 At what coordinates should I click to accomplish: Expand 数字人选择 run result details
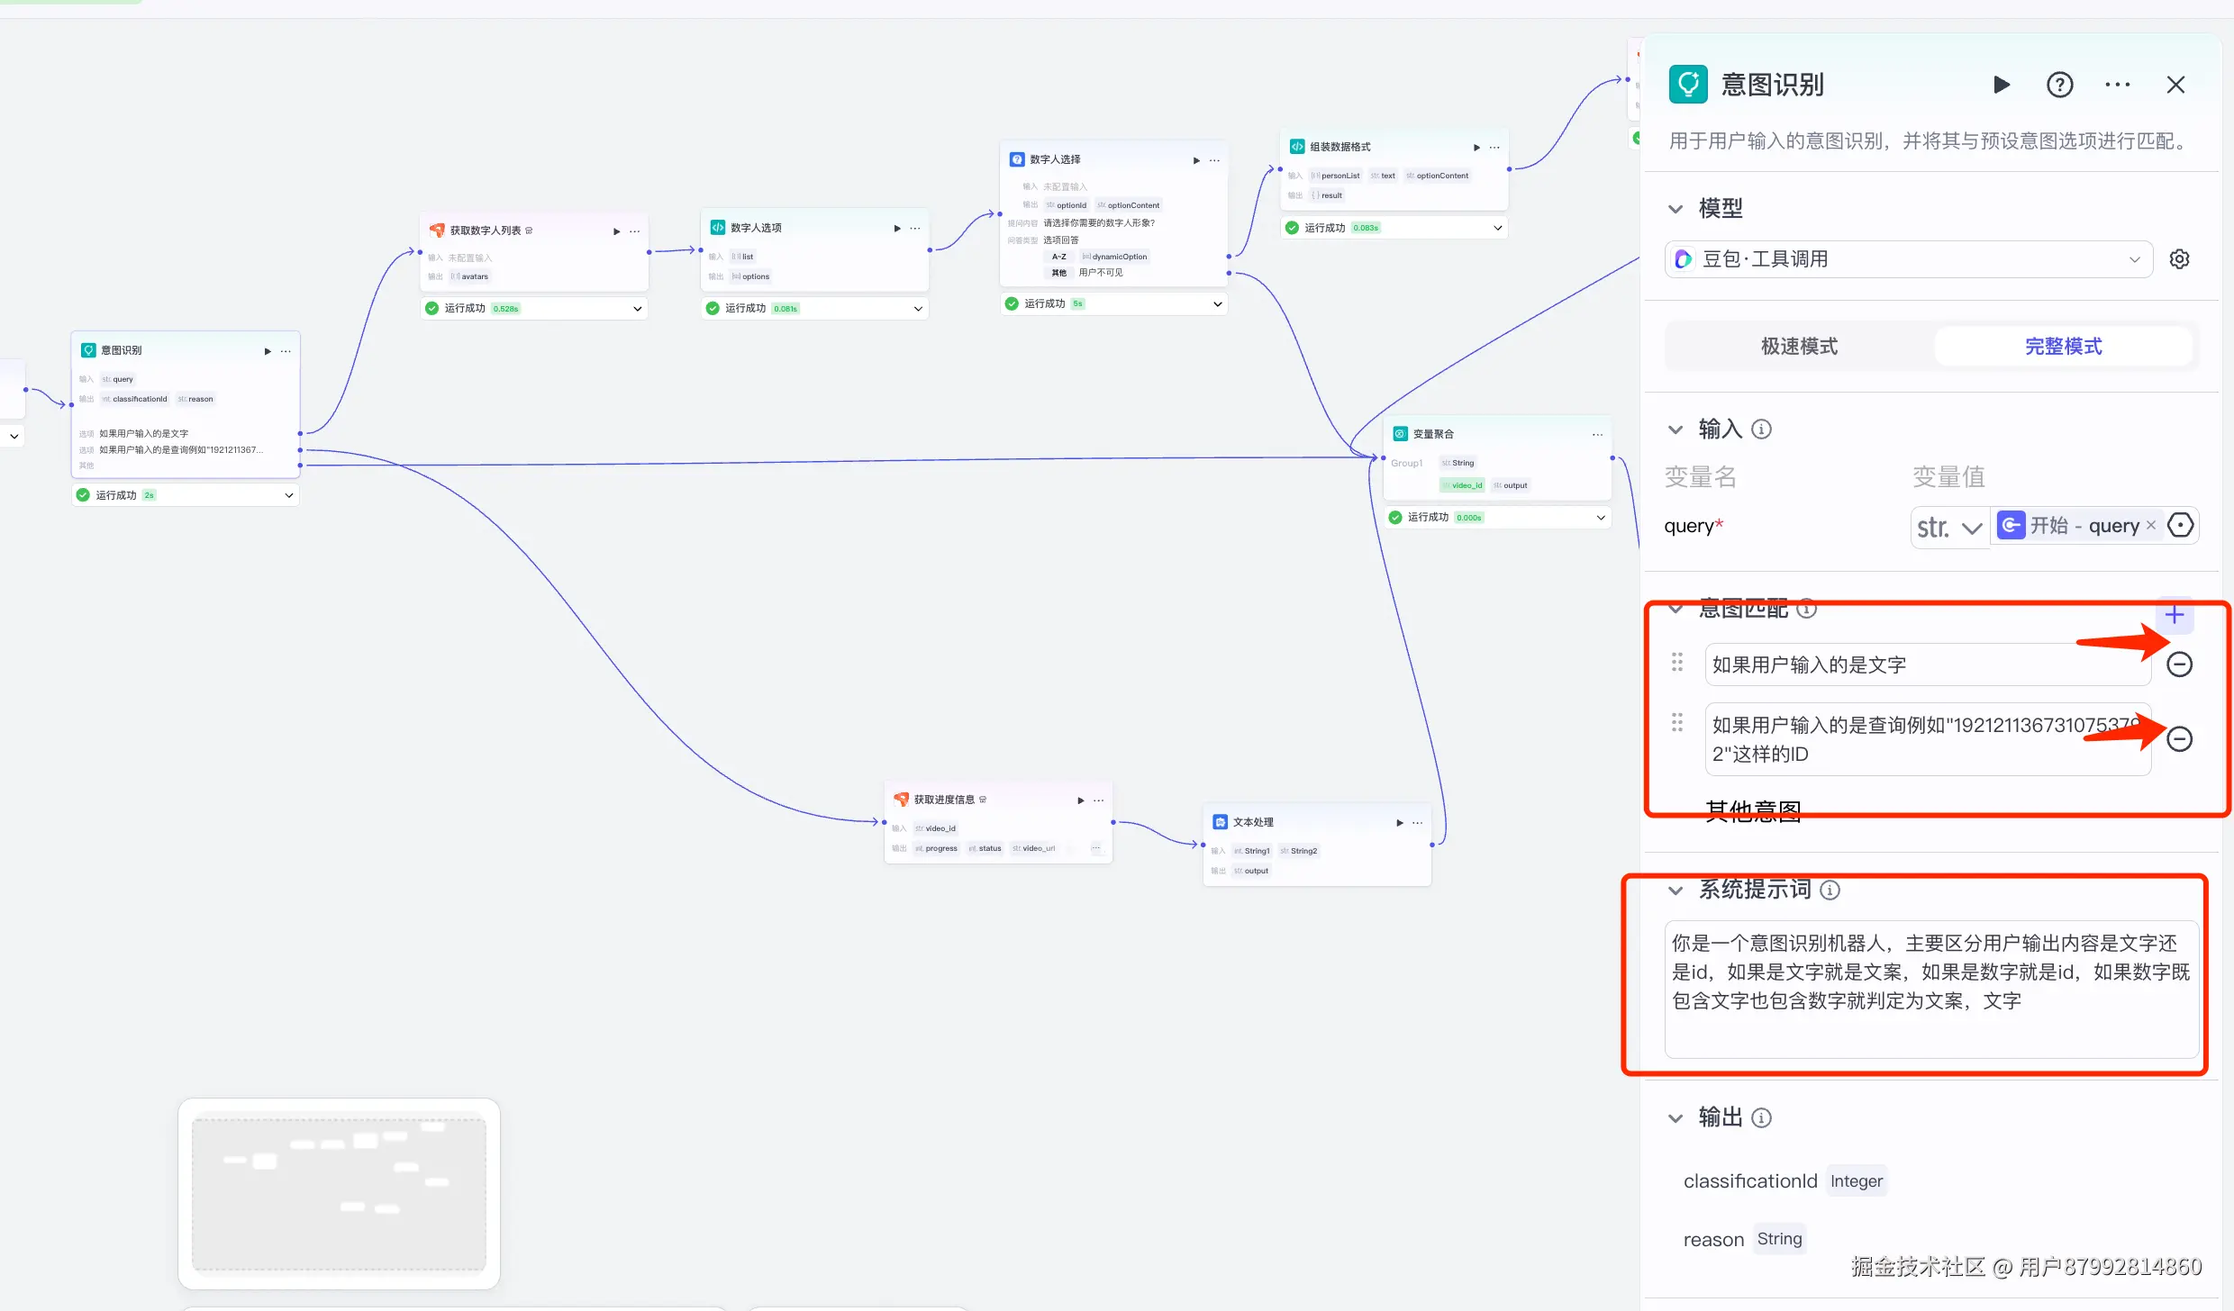tap(1217, 304)
